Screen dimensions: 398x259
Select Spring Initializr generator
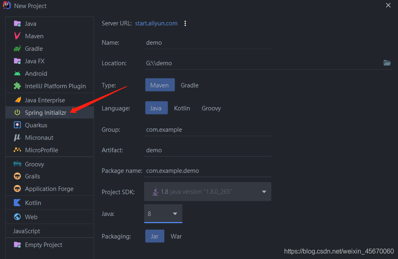click(x=50, y=112)
